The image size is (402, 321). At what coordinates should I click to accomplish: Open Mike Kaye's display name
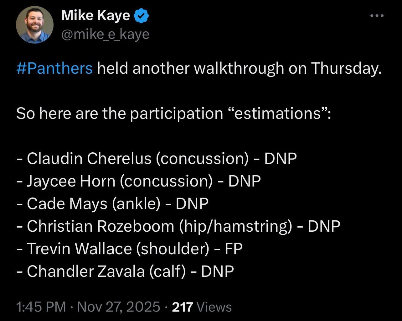[x=95, y=15]
